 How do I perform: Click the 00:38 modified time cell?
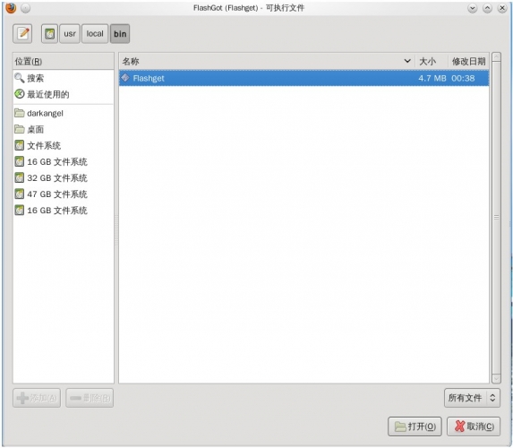pyautogui.click(x=463, y=78)
